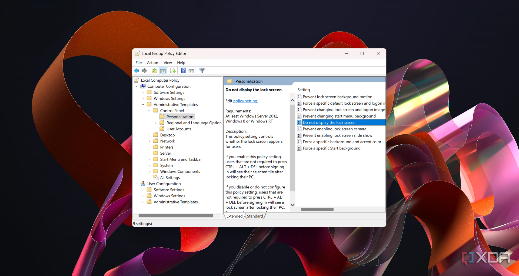Click policy icon for Prevent lock screen background motion
The height and width of the screenshot is (276, 519).
pyautogui.click(x=299, y=97)
